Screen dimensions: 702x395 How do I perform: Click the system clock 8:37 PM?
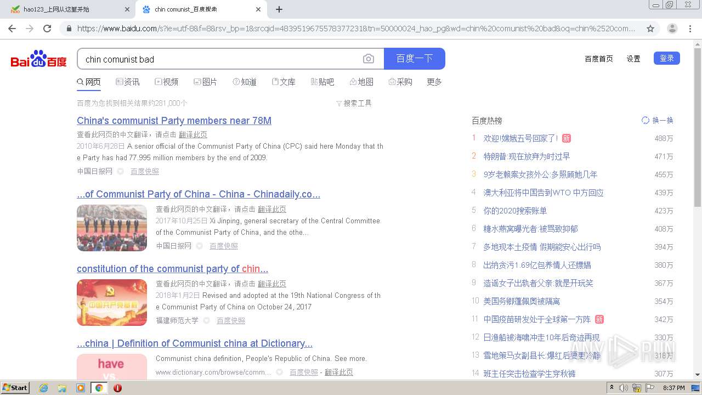674,388
